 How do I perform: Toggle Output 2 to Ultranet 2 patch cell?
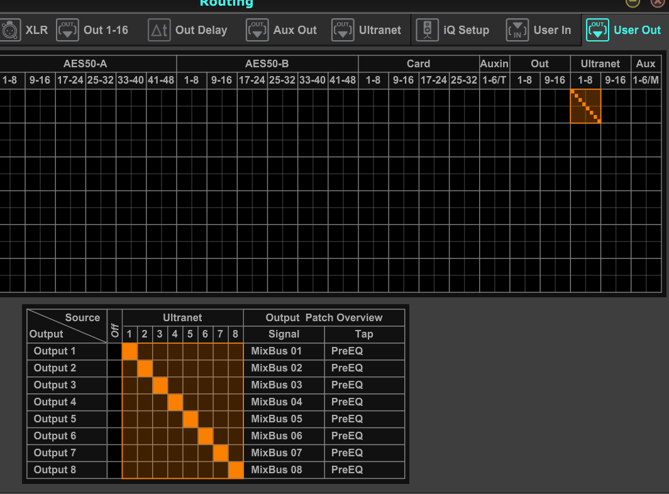[x=145, y=368]
